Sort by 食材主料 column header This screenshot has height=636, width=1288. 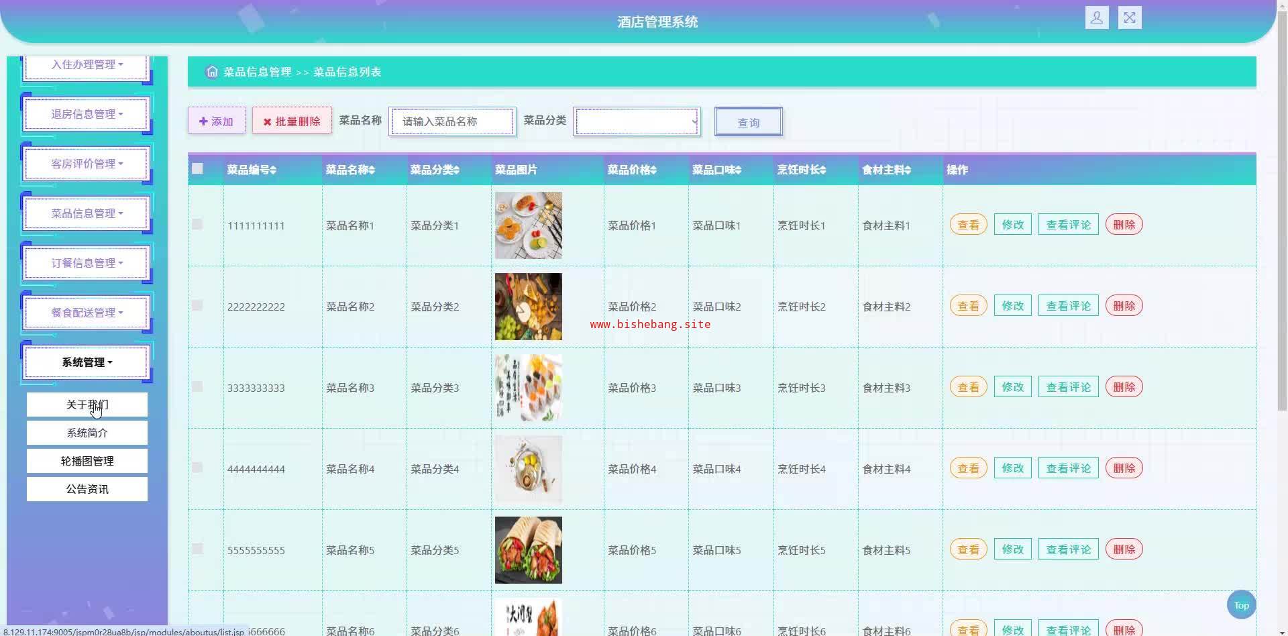click(886, 170)
